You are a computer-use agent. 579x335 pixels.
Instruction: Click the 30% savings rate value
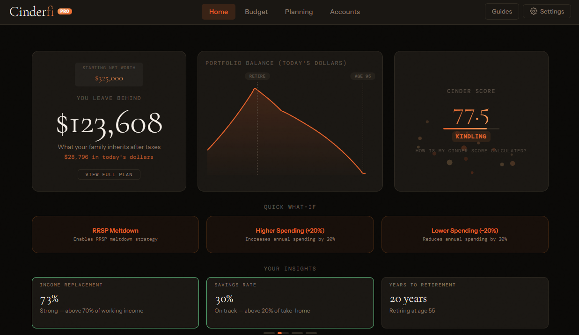(x=224, y=299)
